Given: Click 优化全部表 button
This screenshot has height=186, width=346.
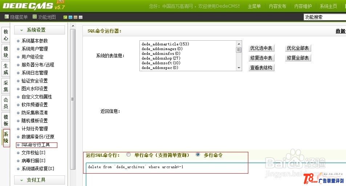Looking at the screenshot, I should pos(298,48).
